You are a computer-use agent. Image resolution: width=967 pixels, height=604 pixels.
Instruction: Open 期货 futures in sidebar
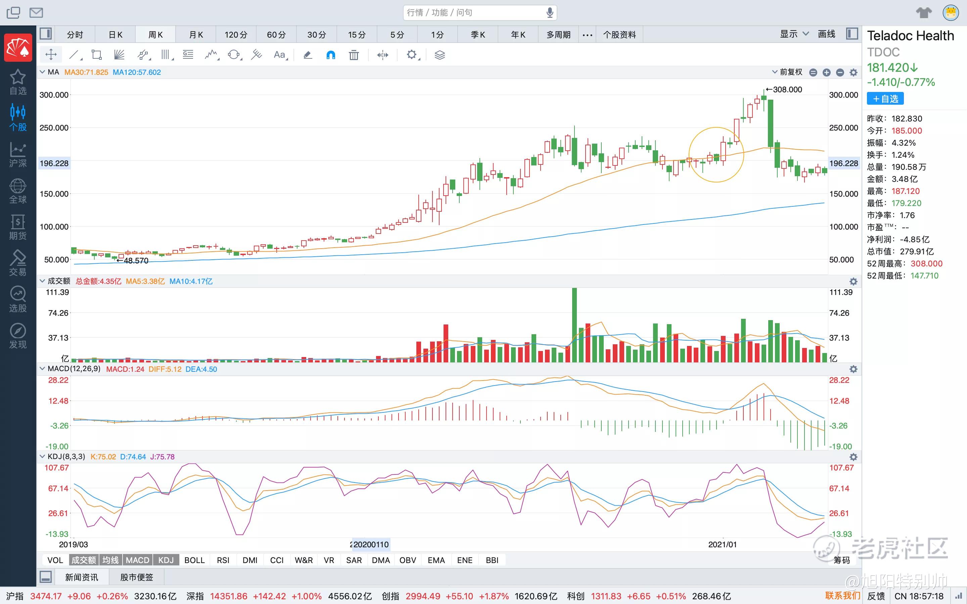18,227
